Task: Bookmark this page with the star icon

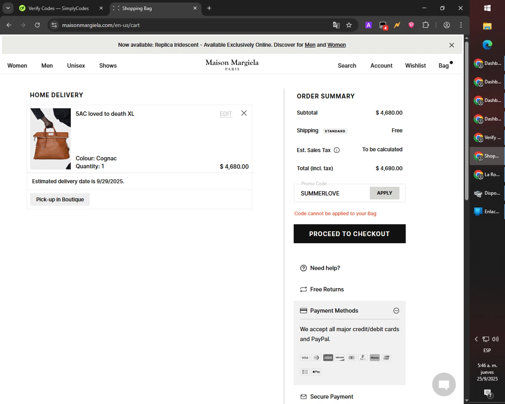Action: click(349, 25)
